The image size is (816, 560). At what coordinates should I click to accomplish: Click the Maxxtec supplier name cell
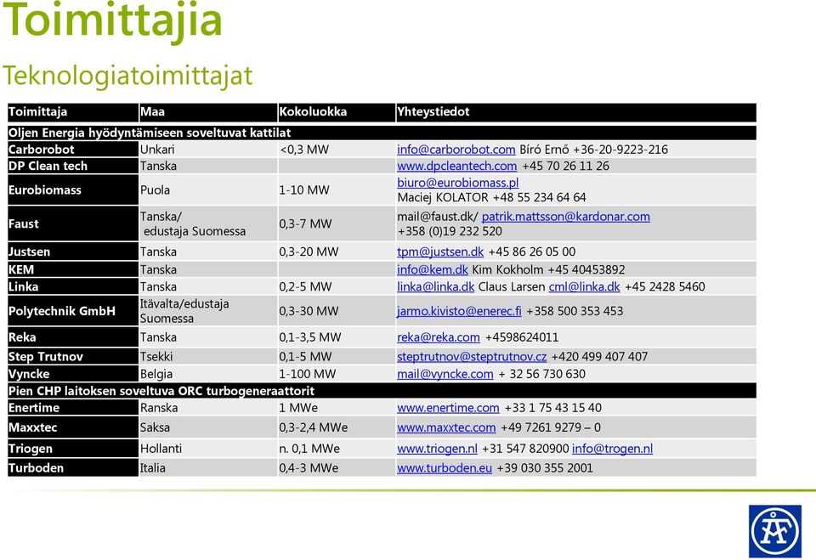[73, 427]
